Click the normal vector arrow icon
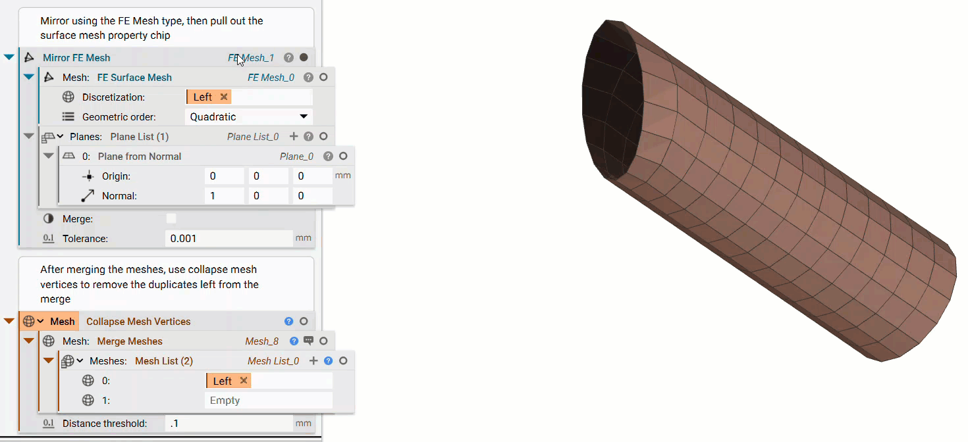 (88, 195)
